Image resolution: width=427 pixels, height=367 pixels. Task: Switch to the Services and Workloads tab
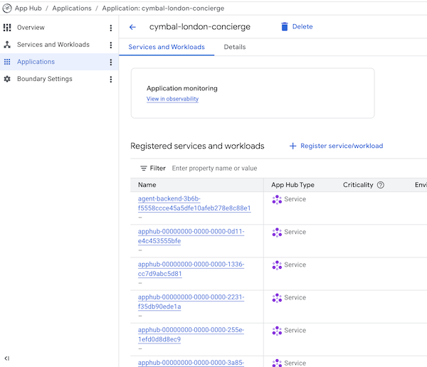(167, 47)
